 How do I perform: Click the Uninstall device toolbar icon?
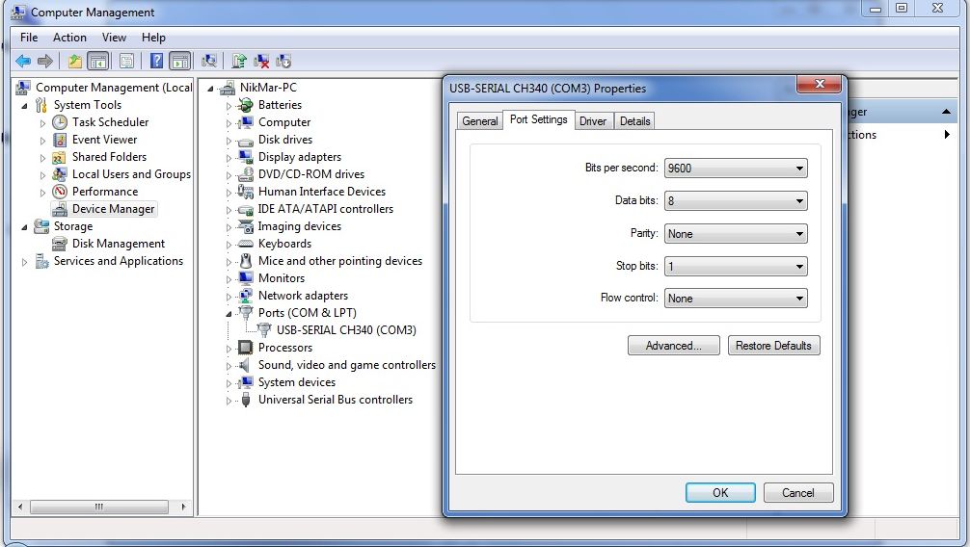click(x=261, y=61)
